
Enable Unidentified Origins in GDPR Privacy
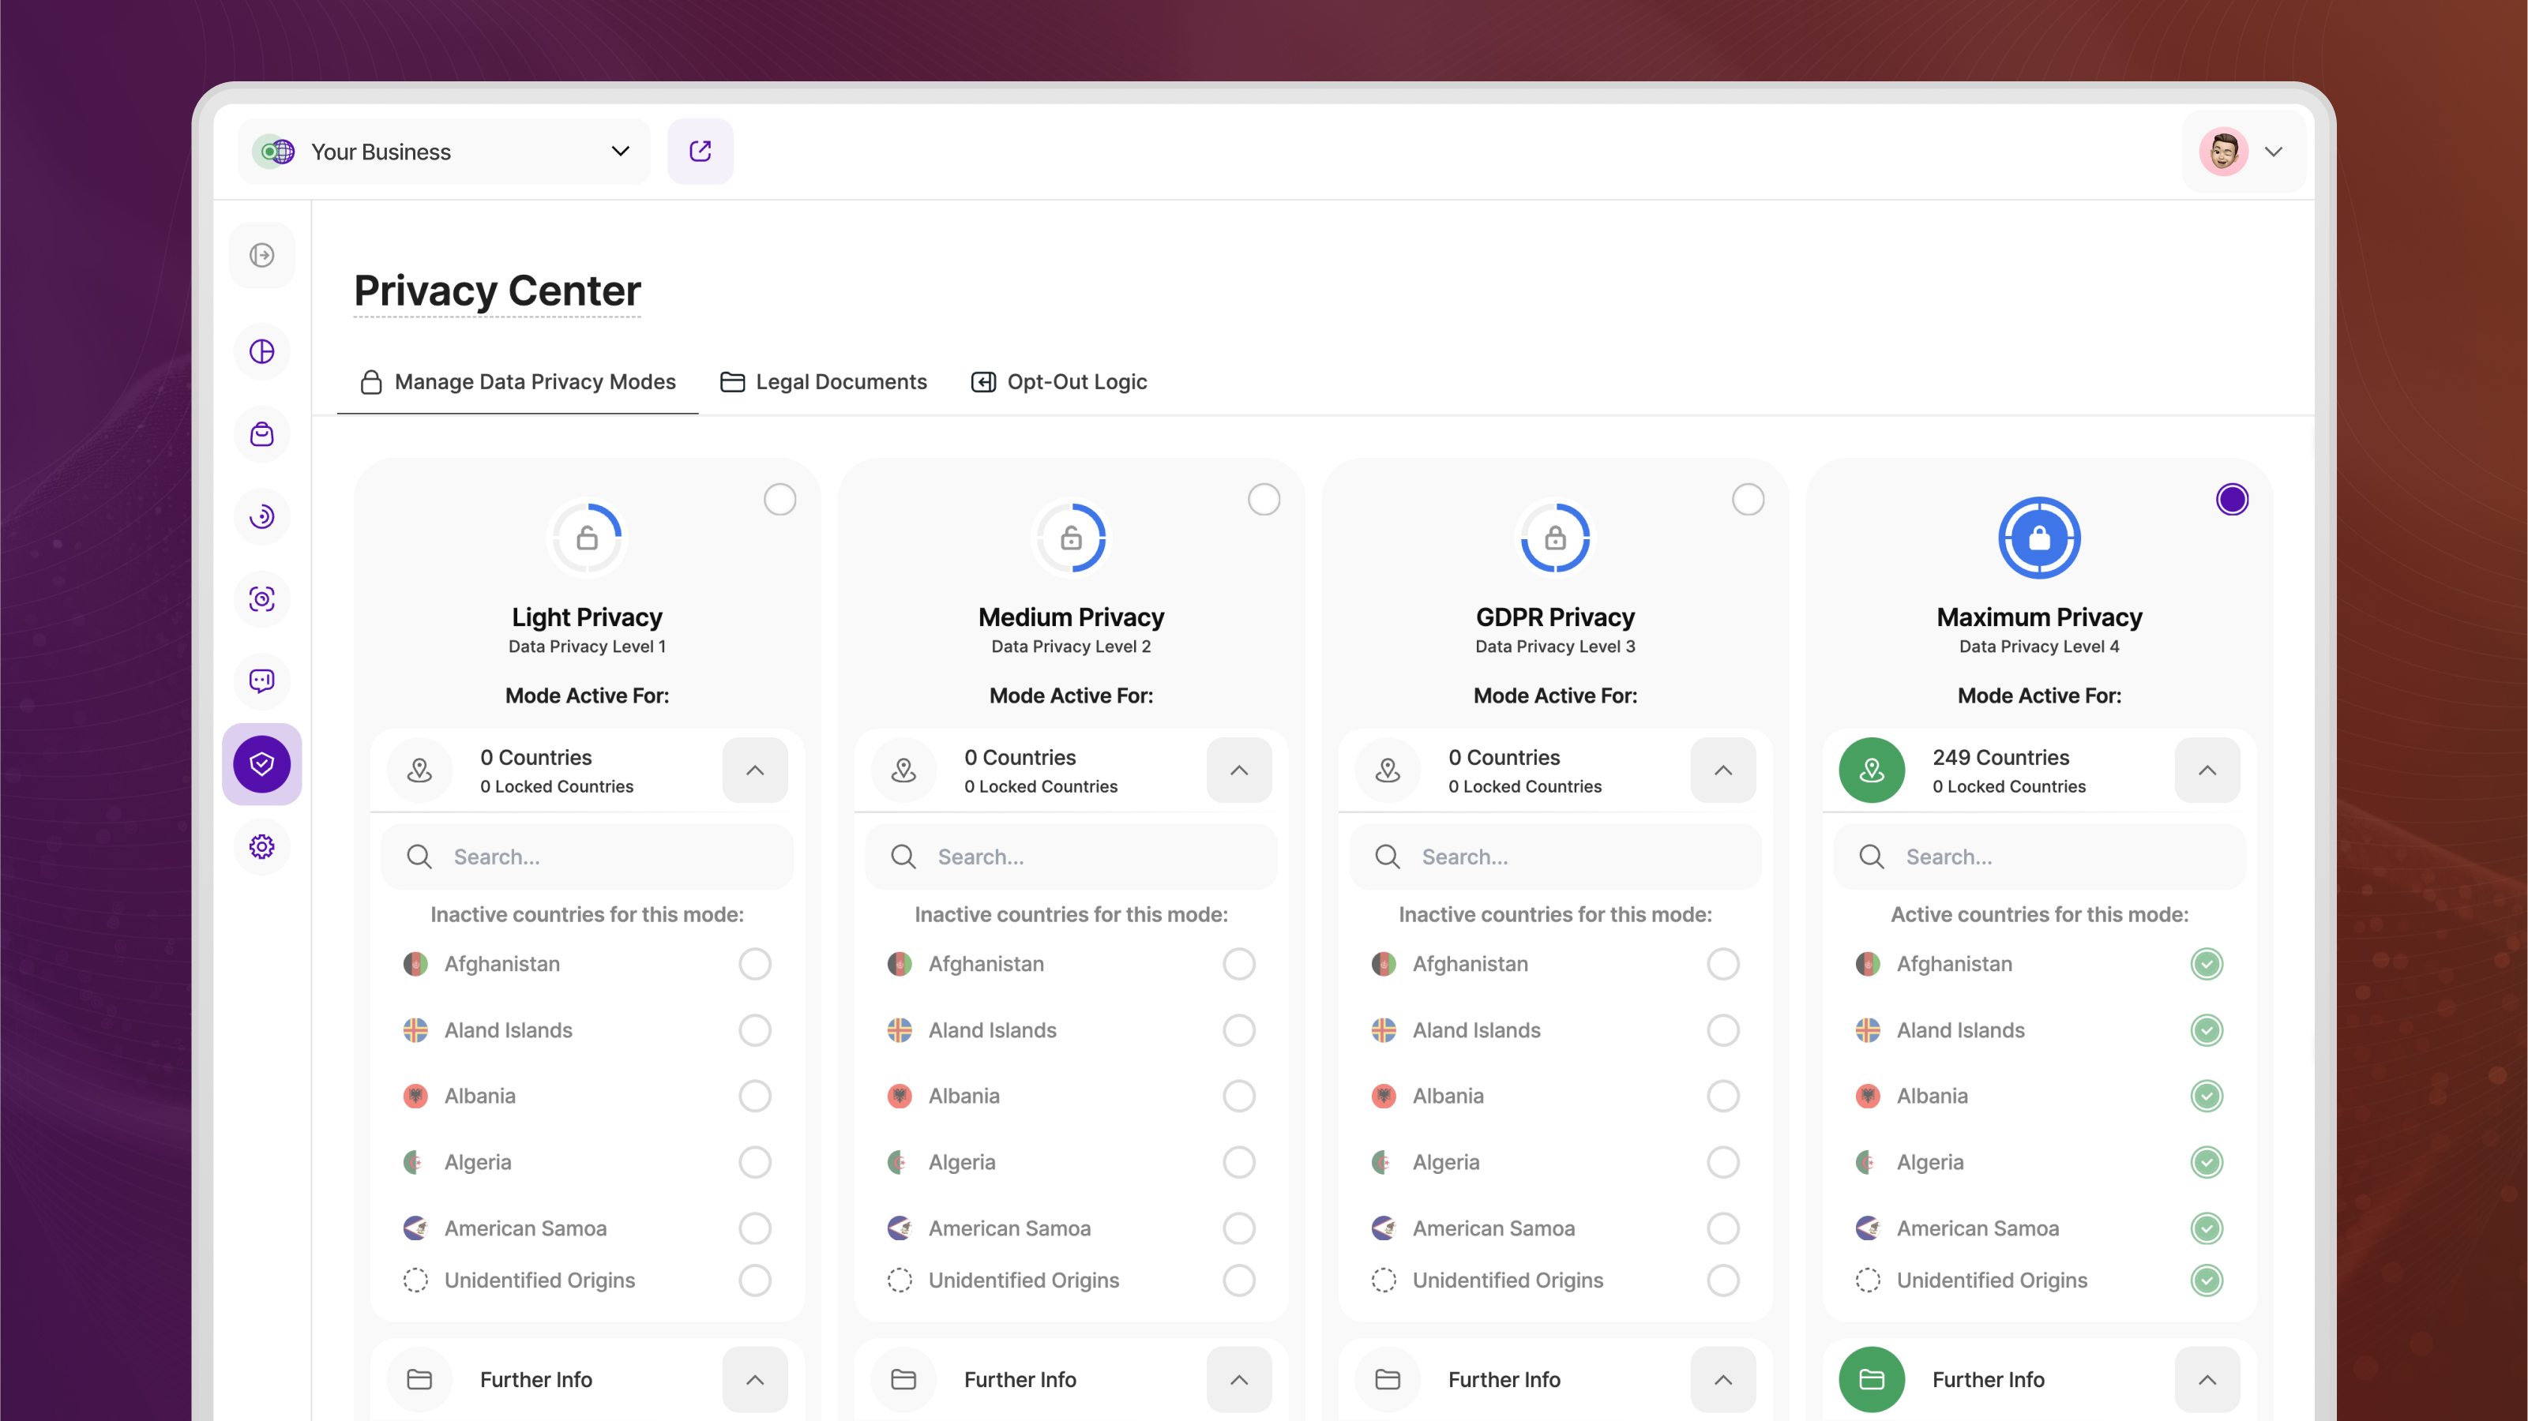coord(1722,1280)
